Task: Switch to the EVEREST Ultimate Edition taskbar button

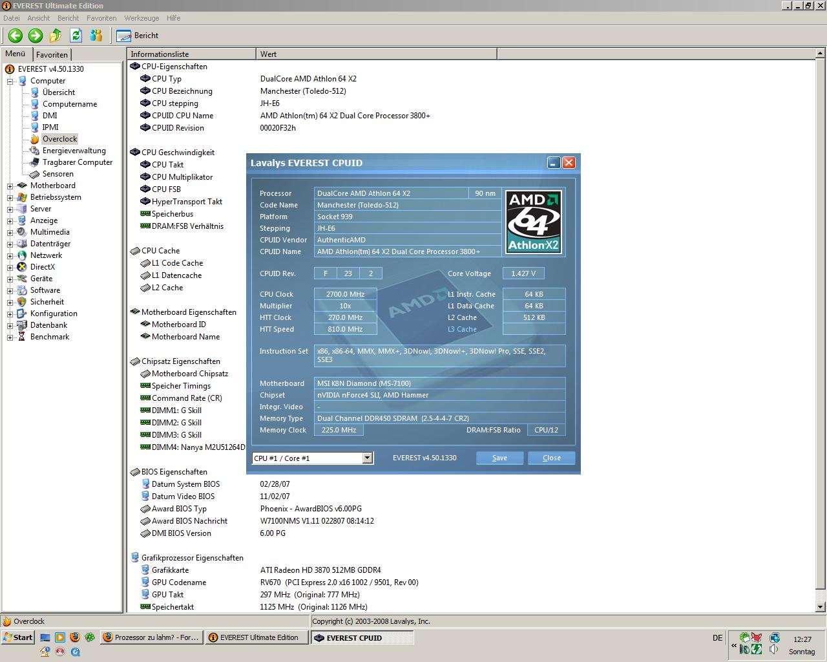Action: pyautogui.click(x=257, y=637)
